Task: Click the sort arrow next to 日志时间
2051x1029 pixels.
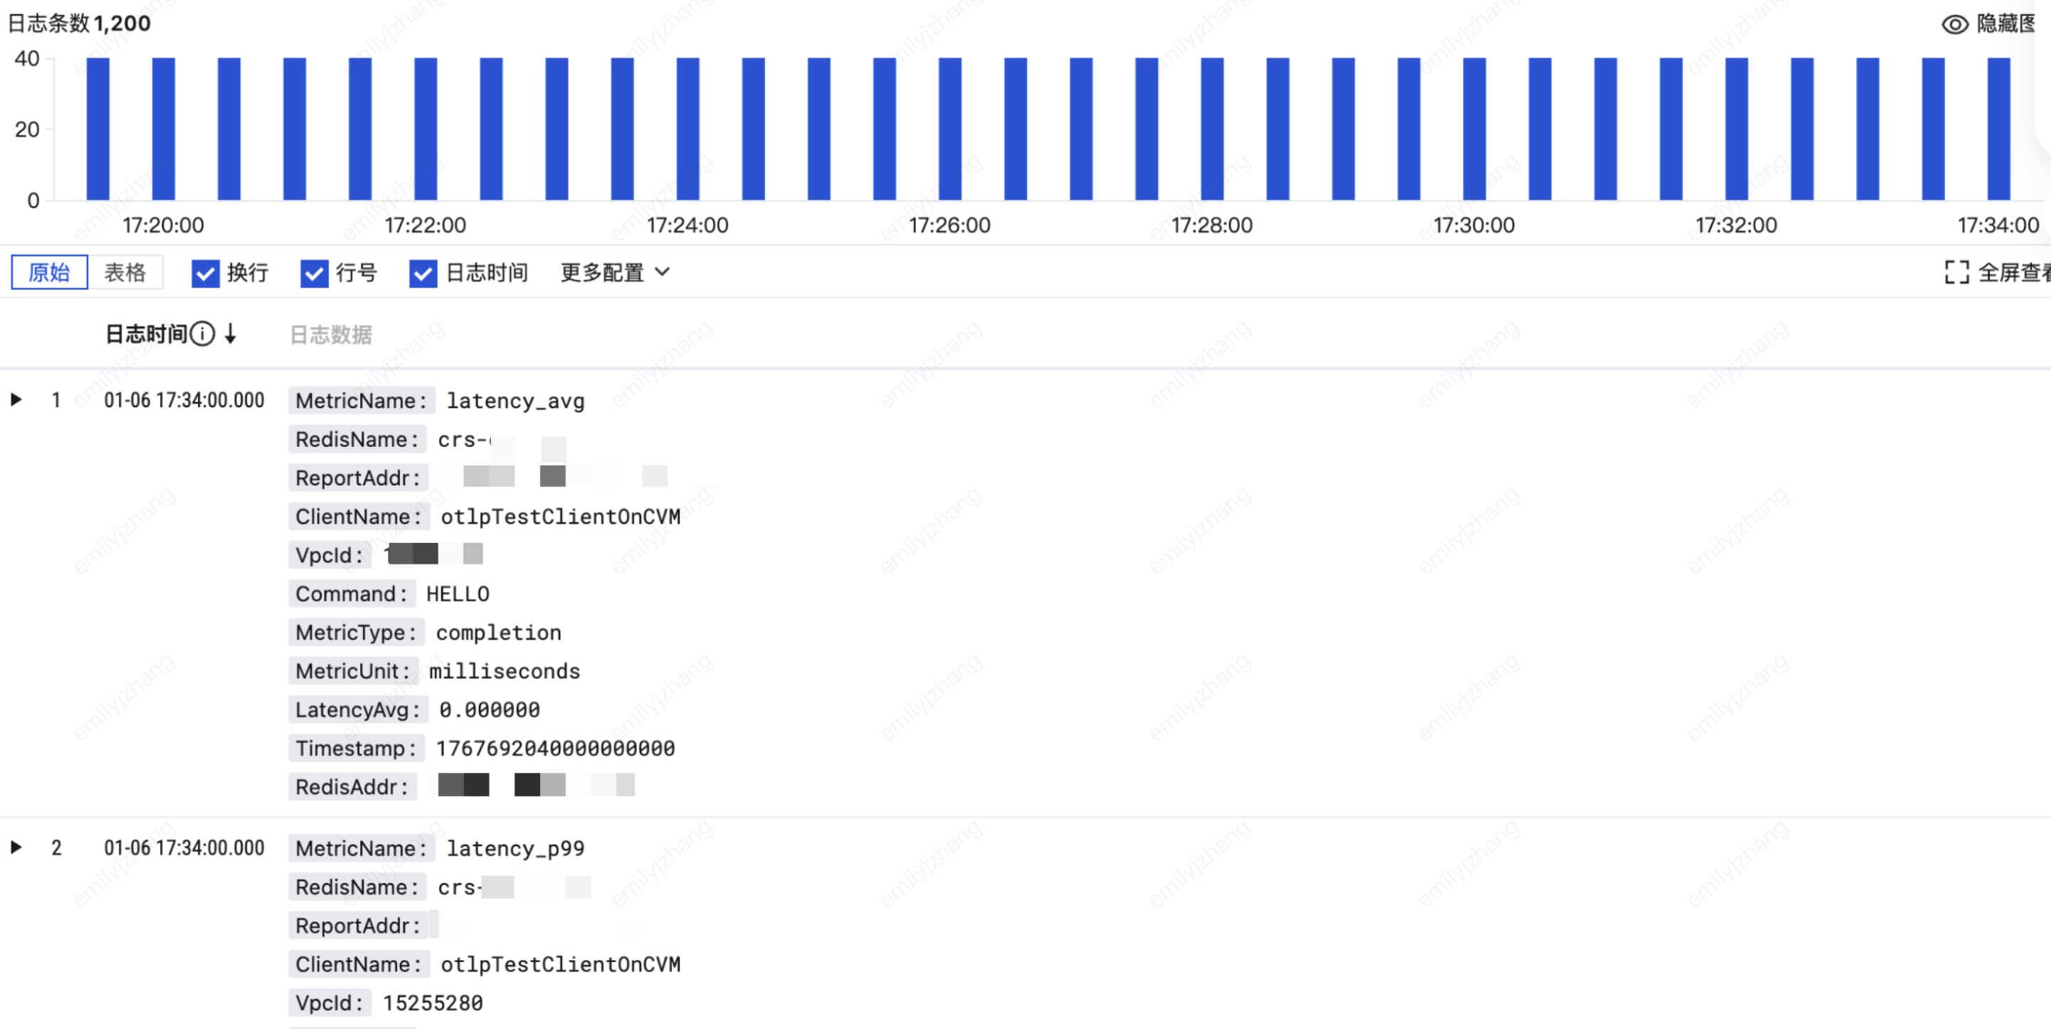Action: click(x=231, y=334)
